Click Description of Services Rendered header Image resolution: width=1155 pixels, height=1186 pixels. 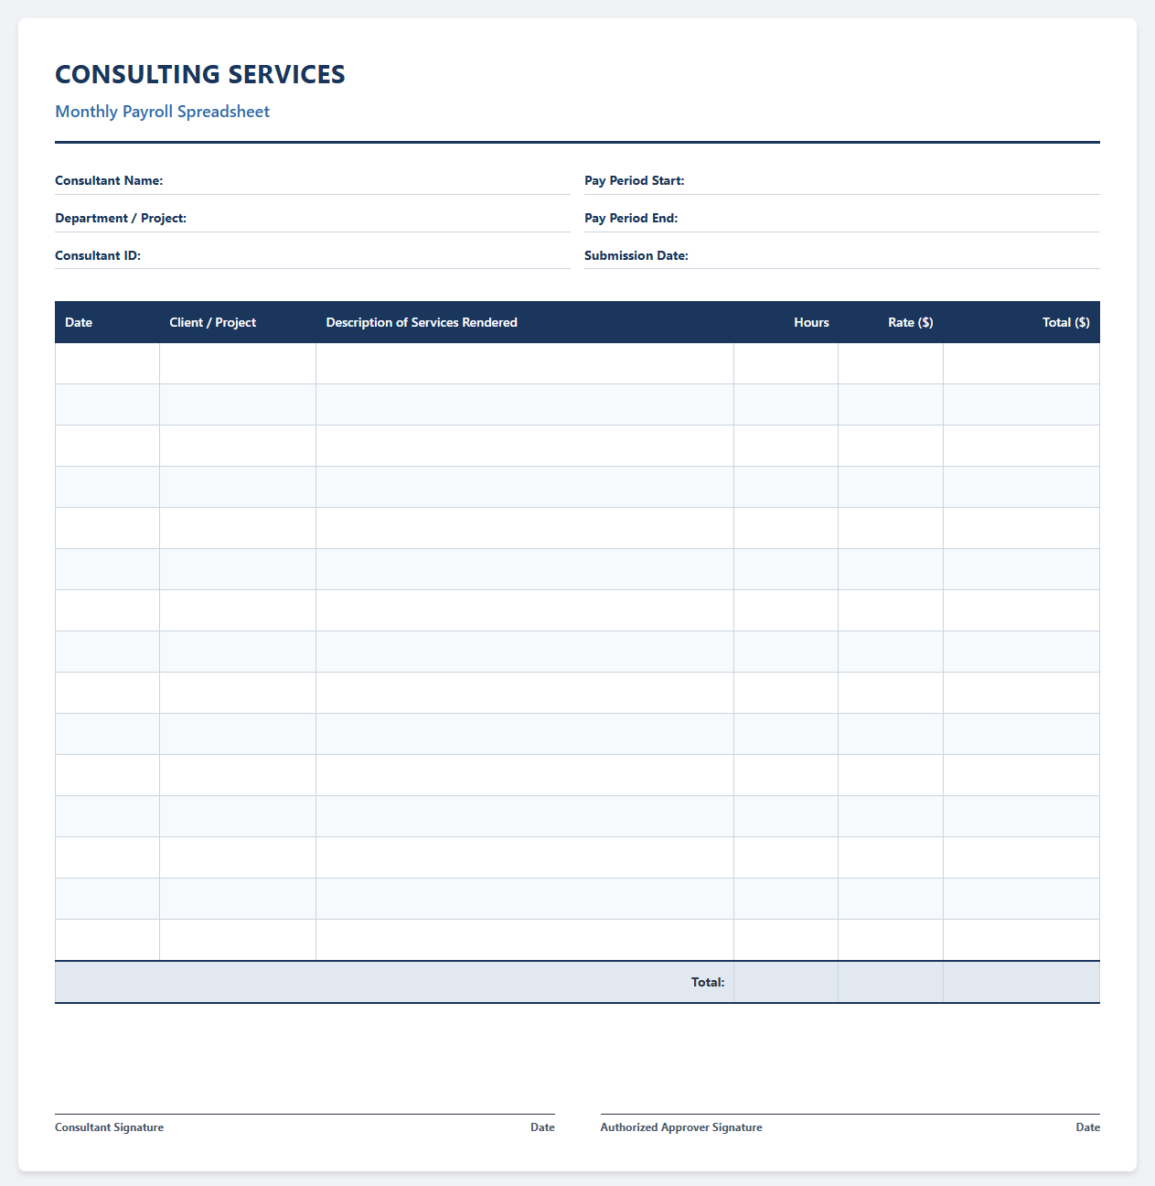click(525, 322)
